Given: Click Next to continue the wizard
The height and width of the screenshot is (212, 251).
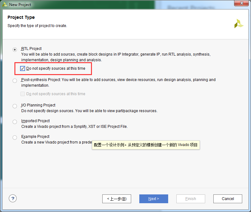Looking at the screenshot, I should (x=154, y=199).
